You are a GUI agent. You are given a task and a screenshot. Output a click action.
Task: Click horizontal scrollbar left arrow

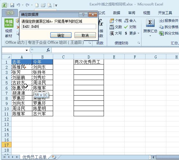(153, 157)
